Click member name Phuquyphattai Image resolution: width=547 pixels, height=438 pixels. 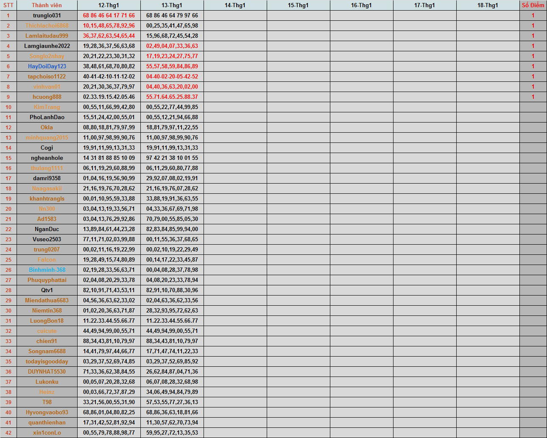pos(47,280)
